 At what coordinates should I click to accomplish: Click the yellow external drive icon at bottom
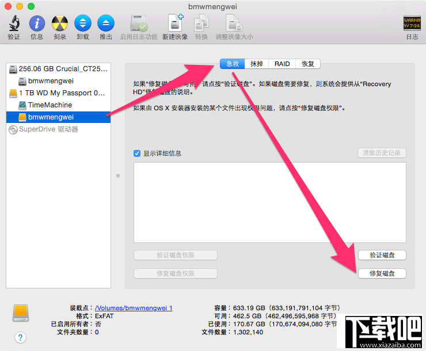[21, 313]
